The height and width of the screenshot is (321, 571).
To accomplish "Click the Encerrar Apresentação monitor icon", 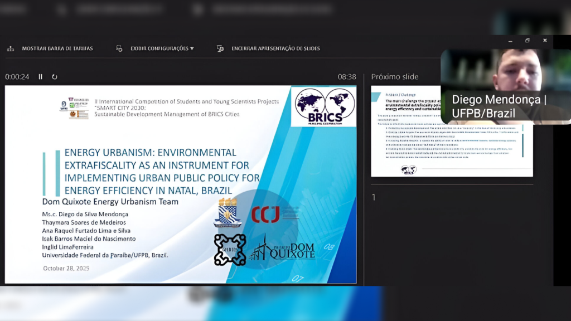I will (x=220, y=48).
